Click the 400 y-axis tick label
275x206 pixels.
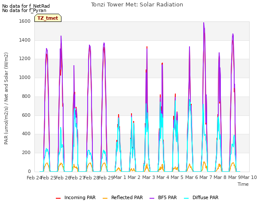click(26, 134)
